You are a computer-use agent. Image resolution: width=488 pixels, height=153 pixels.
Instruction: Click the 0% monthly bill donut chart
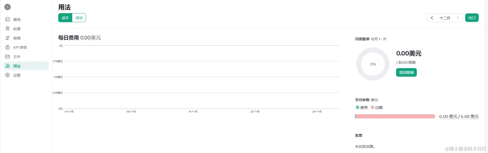373,64
